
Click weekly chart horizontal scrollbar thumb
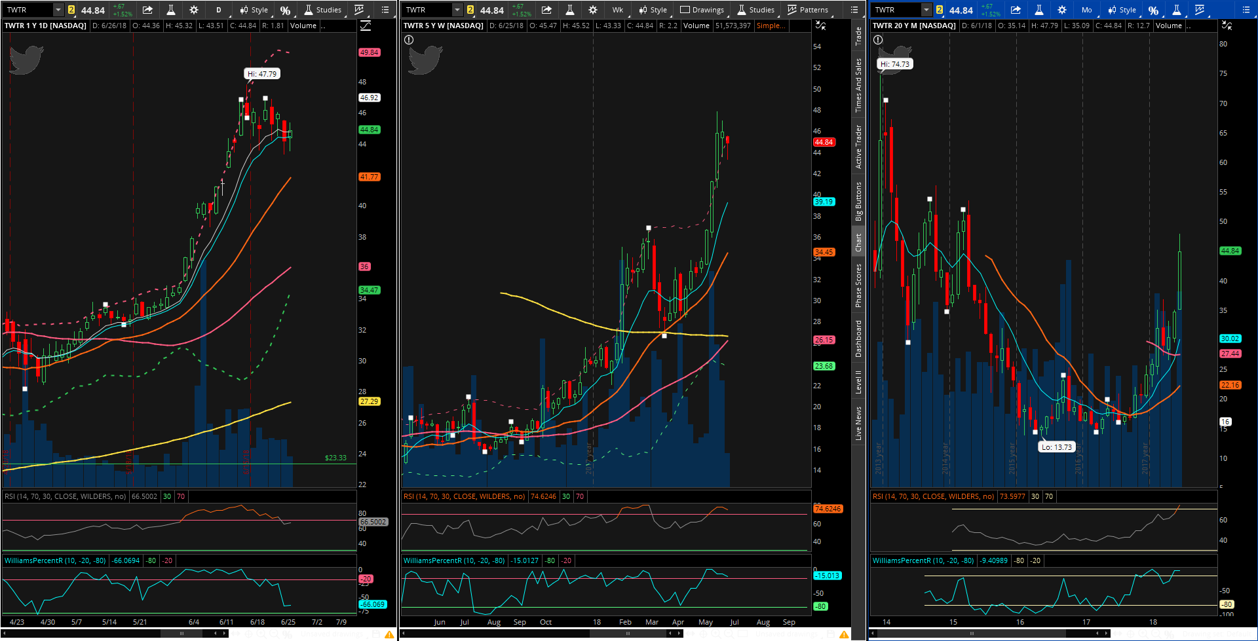pos(628,633)
